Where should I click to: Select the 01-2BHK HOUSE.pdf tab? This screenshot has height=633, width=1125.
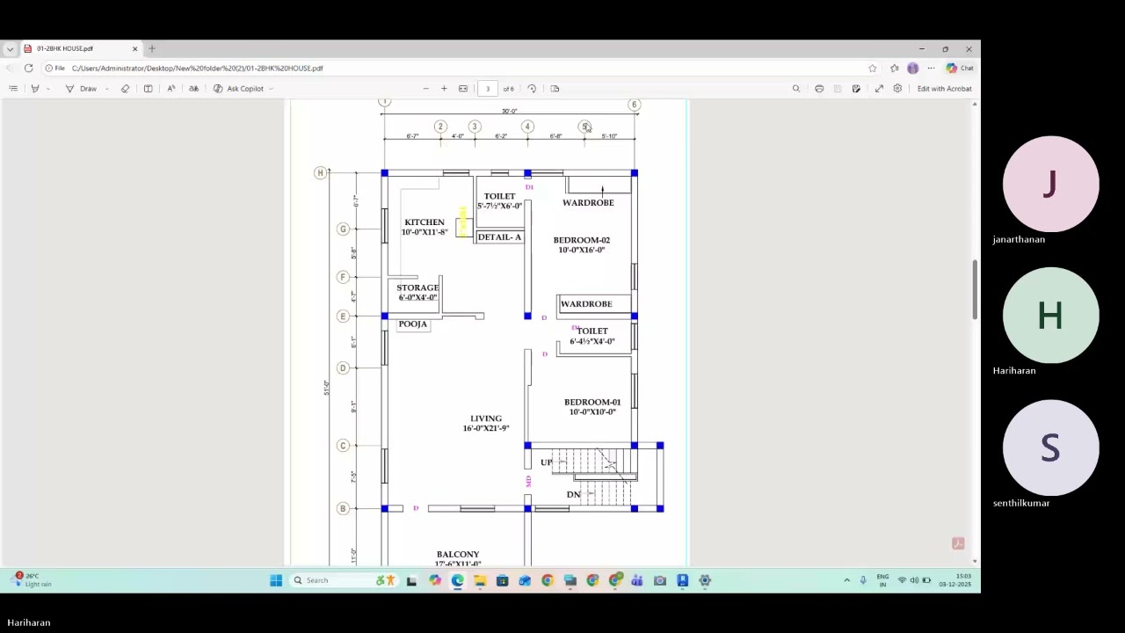click(78, 48)
